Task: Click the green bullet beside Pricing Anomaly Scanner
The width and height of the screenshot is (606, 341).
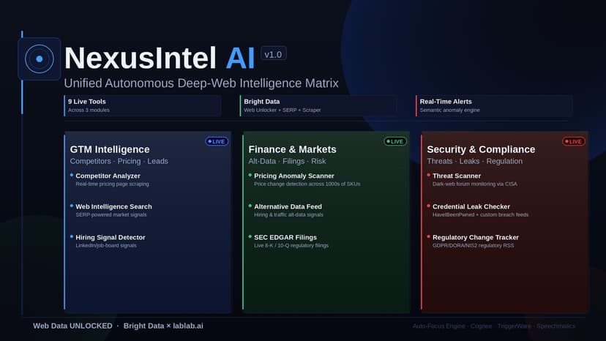Action: tap(250, 175)
